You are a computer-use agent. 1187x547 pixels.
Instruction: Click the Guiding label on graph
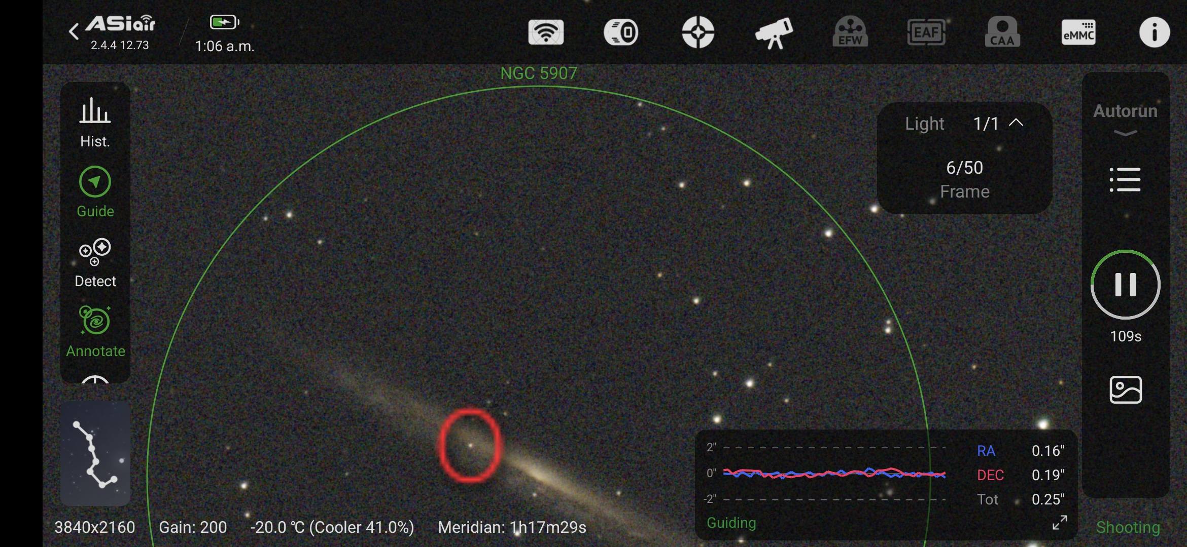click(731, 523)
